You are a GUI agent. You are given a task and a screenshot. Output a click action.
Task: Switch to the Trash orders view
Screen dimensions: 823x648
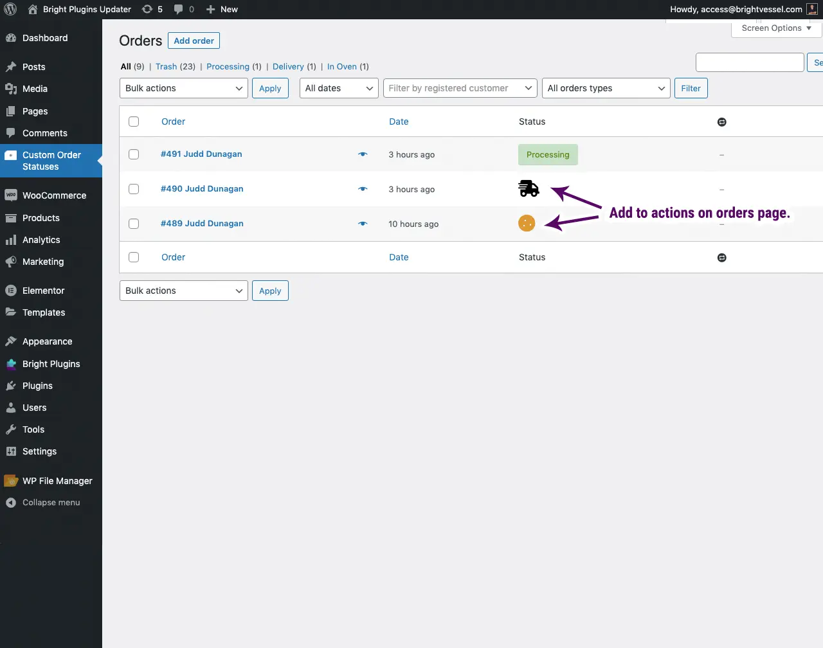pos(166,66)
